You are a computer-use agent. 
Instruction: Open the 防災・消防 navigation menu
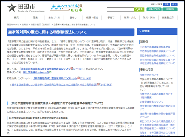click(149, 18)
